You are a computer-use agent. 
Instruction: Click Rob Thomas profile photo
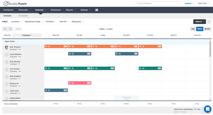click(7, 47)
